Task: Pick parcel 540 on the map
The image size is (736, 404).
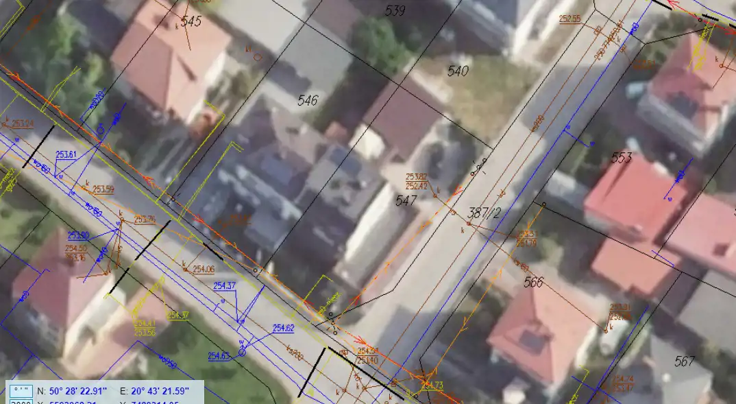Action: point(458,71)
